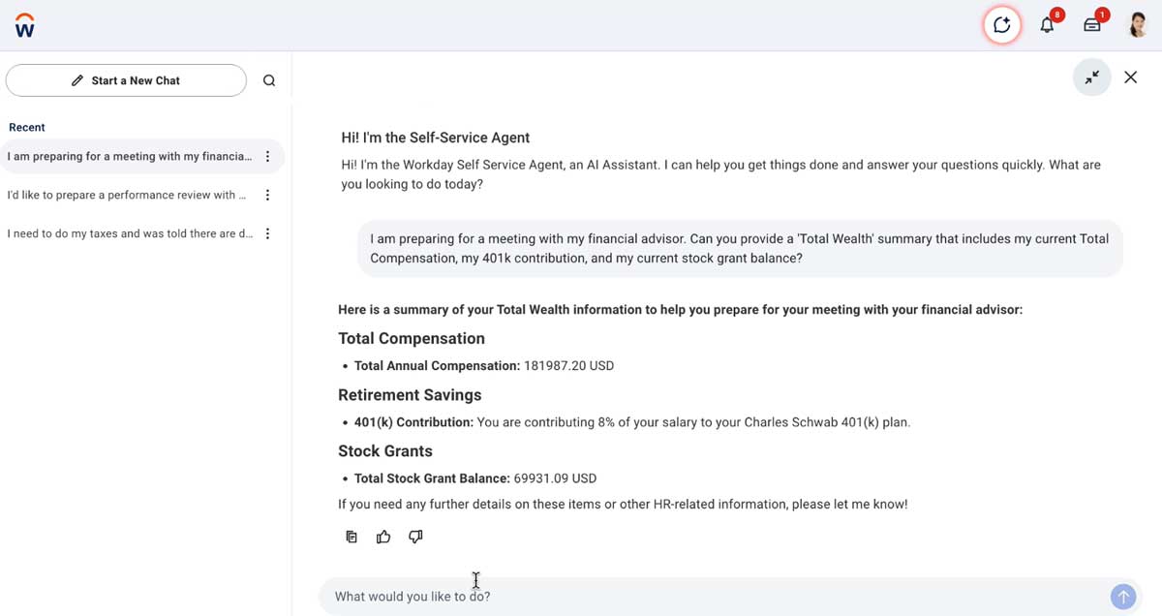1162x616 pixels.
Task: Copy the agent response
Action: tap(352, 537)
